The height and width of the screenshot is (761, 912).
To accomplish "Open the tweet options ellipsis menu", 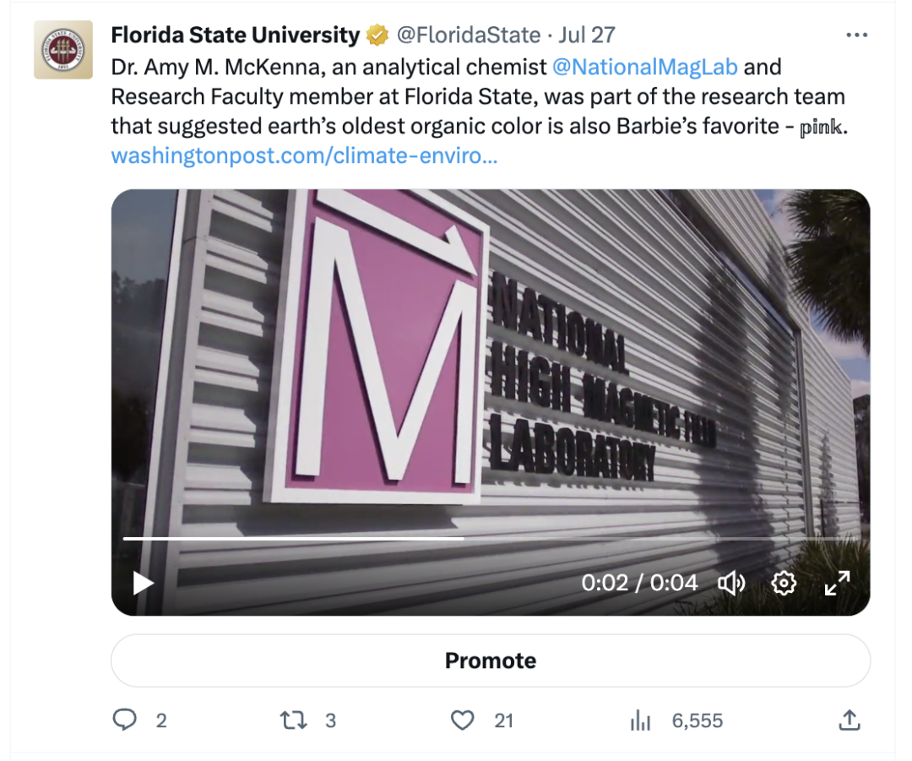I will [857, 35].
